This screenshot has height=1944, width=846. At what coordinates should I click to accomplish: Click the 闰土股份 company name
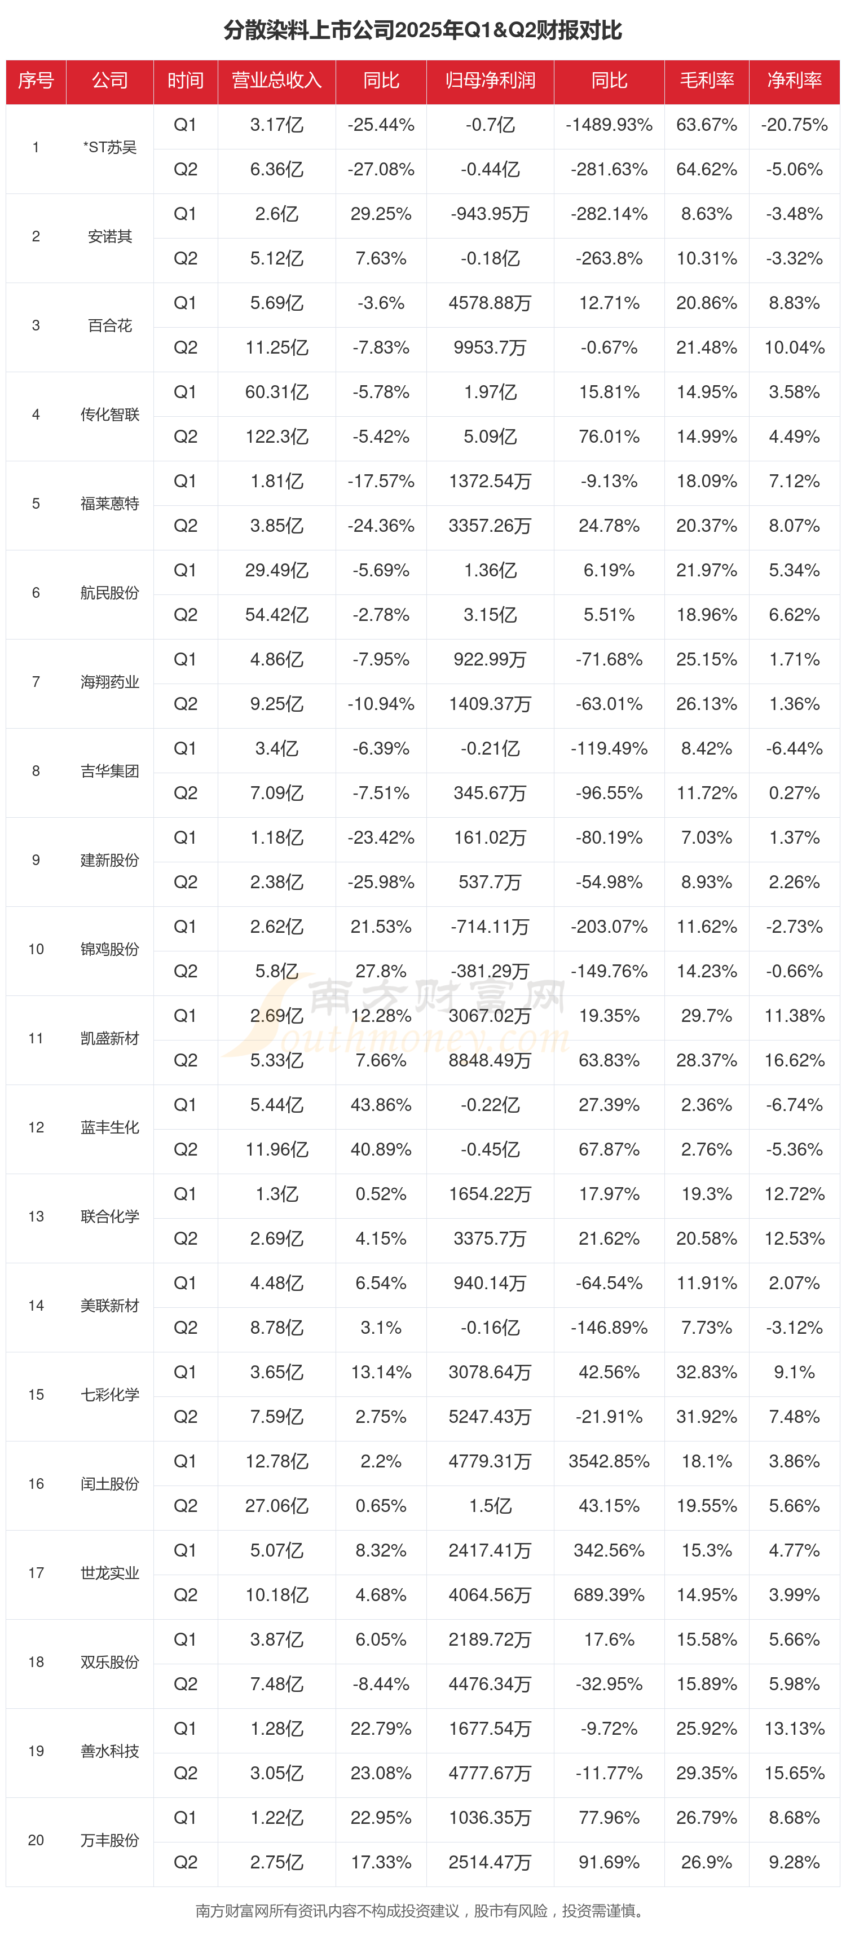pyautogui.click(x=109, y=1484)
